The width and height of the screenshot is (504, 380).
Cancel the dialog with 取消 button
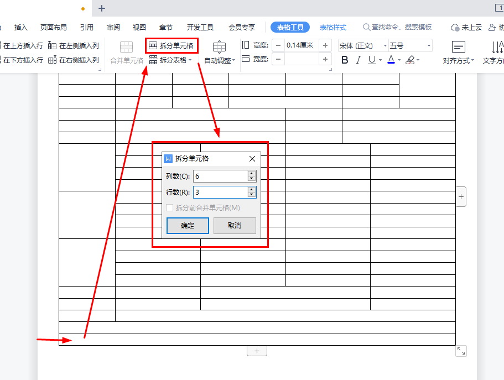235,225
